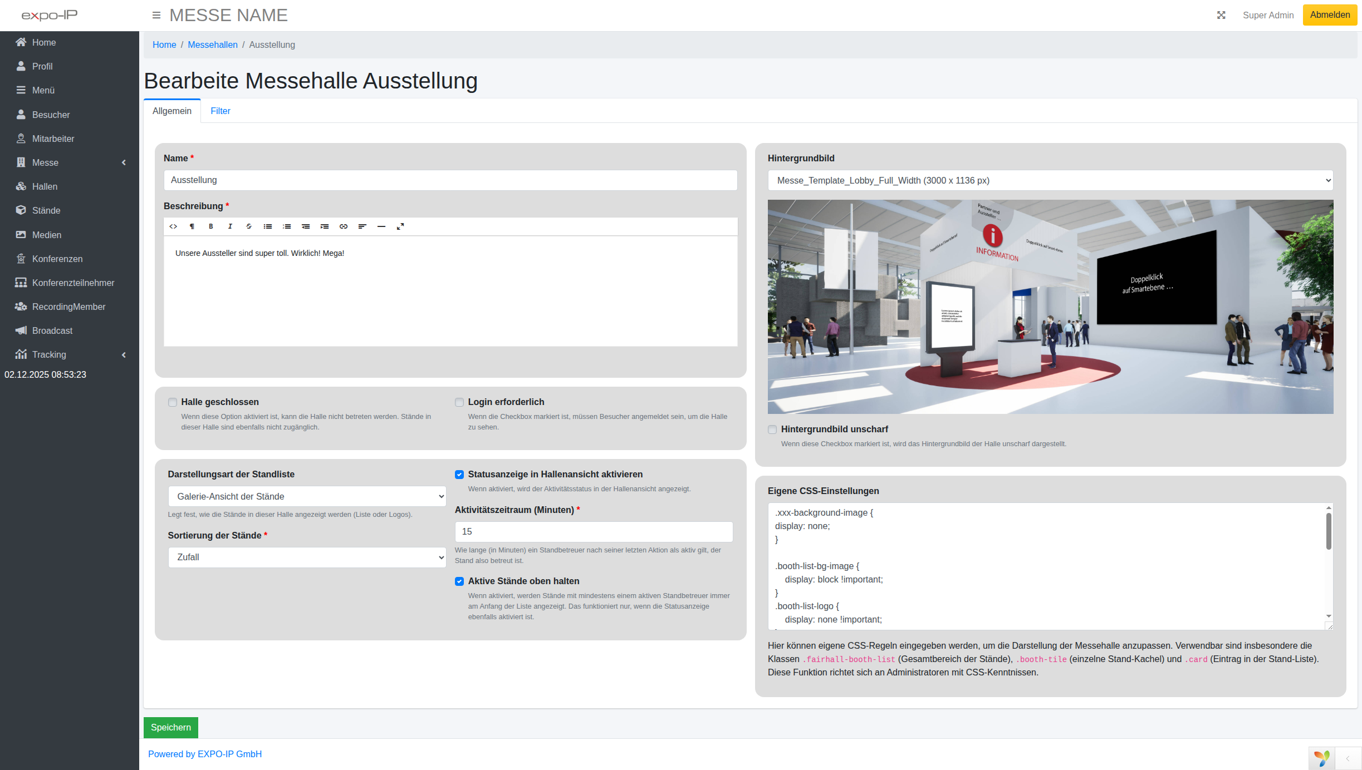
Task: Expand description editor to fullscreen
Action: click(400, 226)
